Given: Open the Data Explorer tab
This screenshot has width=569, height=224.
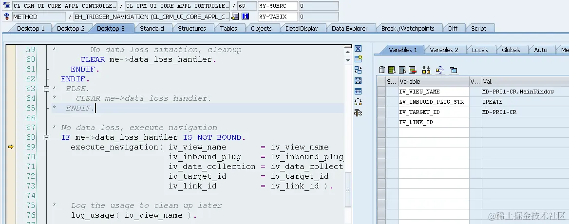Looking at the screenshot, I should 349,28.
